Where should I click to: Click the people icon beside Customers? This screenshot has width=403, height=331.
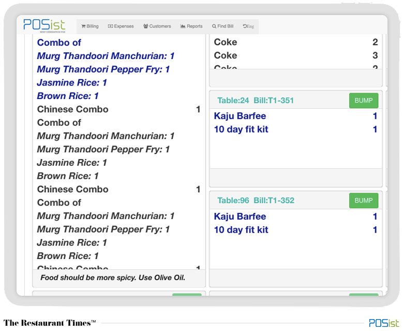pyautogui.click(x=146, y=26)
